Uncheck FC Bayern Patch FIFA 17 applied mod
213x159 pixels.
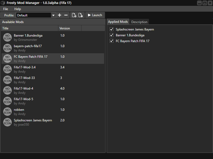(x=112, y=41)
